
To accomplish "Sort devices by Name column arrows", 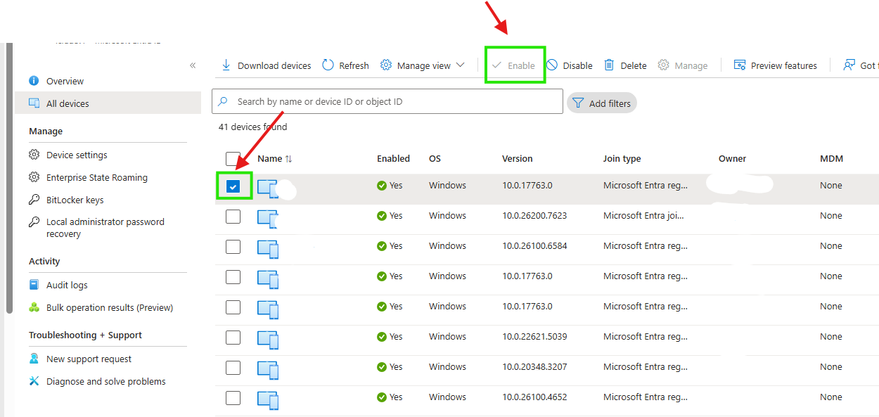I will point(288,159).
